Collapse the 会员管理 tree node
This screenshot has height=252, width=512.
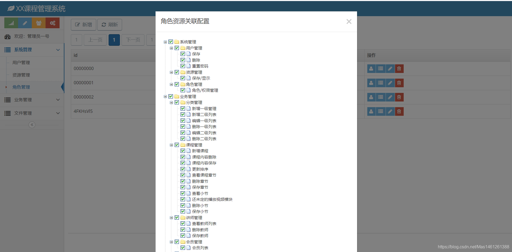point(171,242)
